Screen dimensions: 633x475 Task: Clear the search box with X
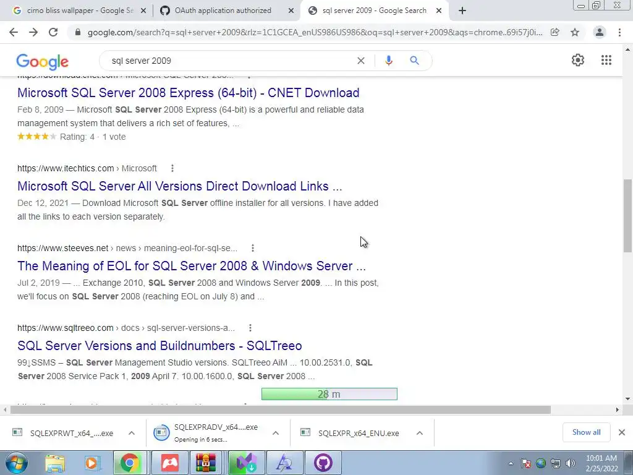click(361, 61)
